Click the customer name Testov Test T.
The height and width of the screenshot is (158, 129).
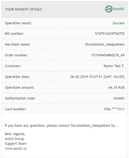click(114, 66)
